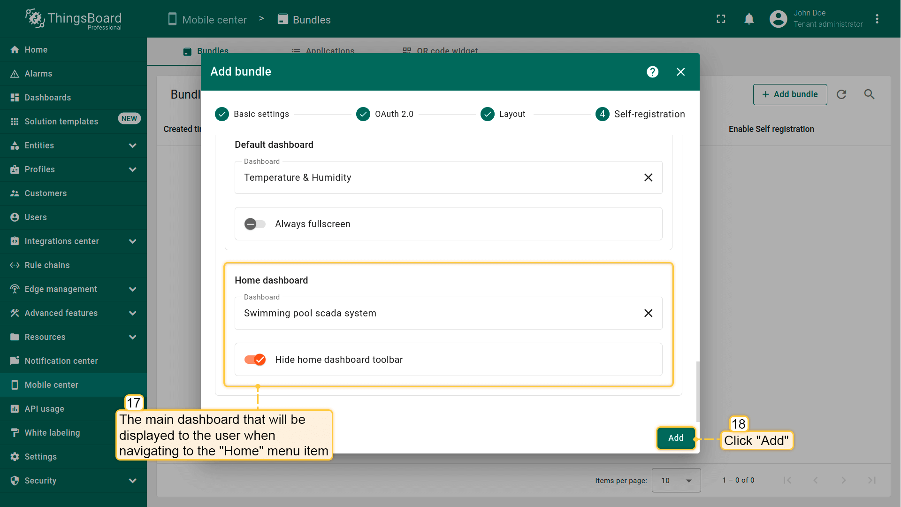901x507 pixels.
Task: Expand the Entities sidebar section
Action: (x=132, y=146)
